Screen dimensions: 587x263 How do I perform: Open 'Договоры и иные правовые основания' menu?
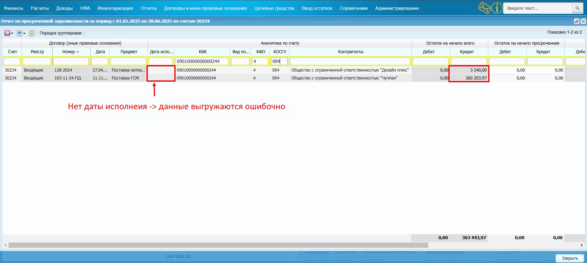click(205, 8)
